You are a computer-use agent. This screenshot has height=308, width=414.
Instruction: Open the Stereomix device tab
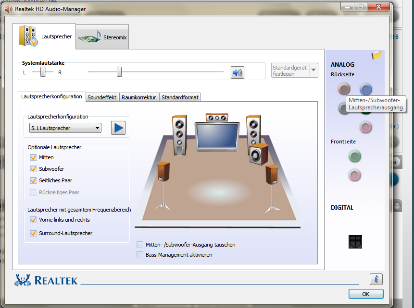tap(102, 37)
